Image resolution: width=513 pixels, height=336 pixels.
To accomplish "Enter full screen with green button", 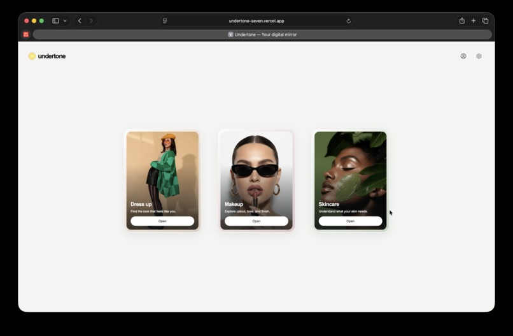I will (41, 20).
